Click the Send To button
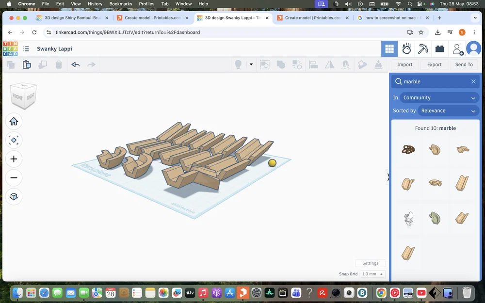Viewport: 485px width, 303px height. pyautogui.click(x=464, y=64)
